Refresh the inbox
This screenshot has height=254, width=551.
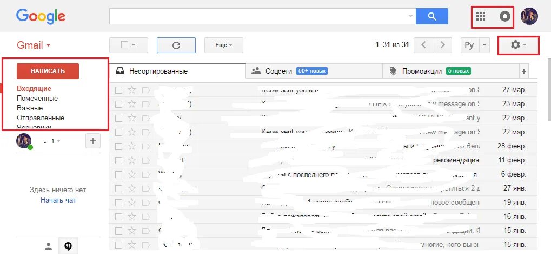(176, 45)
